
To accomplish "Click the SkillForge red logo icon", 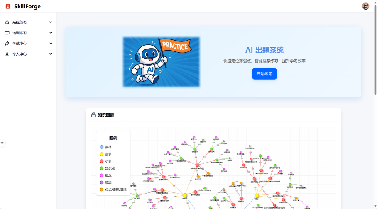I will [8, 7].
